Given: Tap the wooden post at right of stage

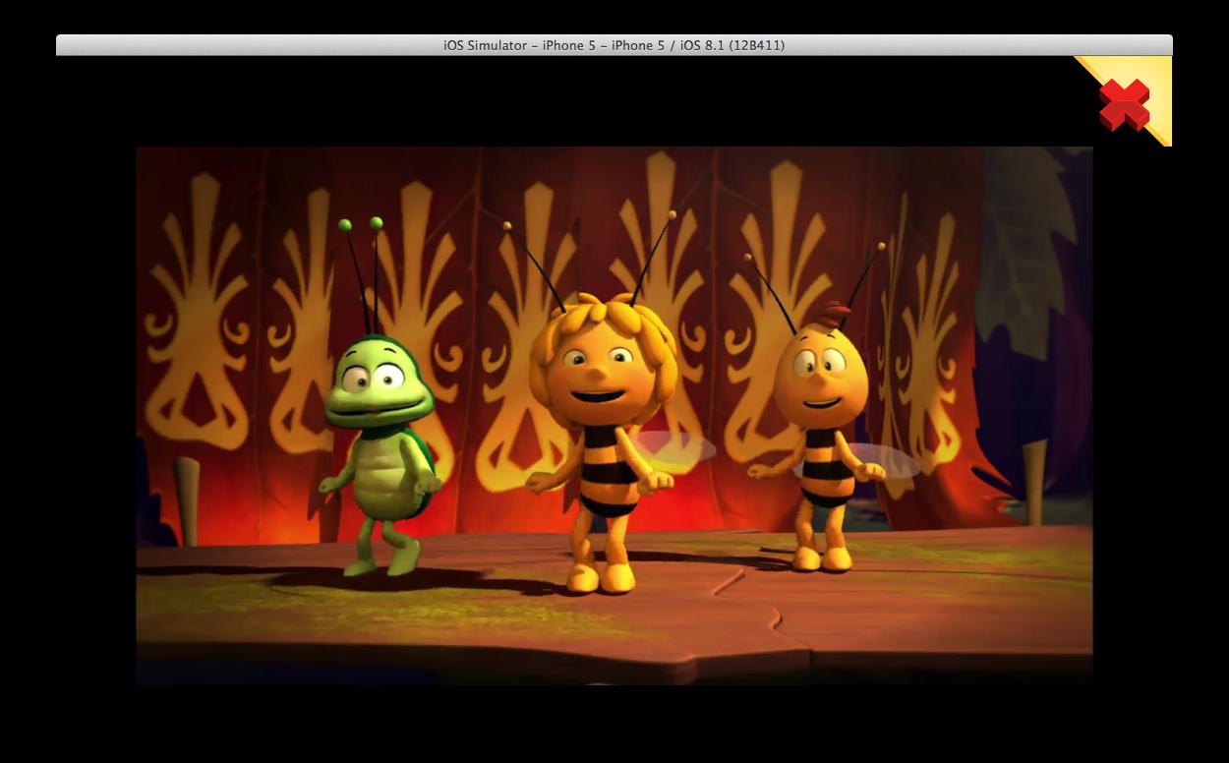Looking at the screenshot, I should (1033, 482).
